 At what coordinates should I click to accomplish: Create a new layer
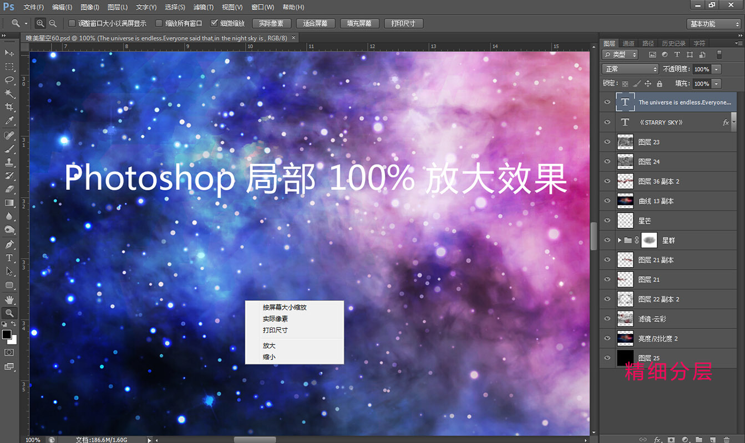click(x=713, y=440)
